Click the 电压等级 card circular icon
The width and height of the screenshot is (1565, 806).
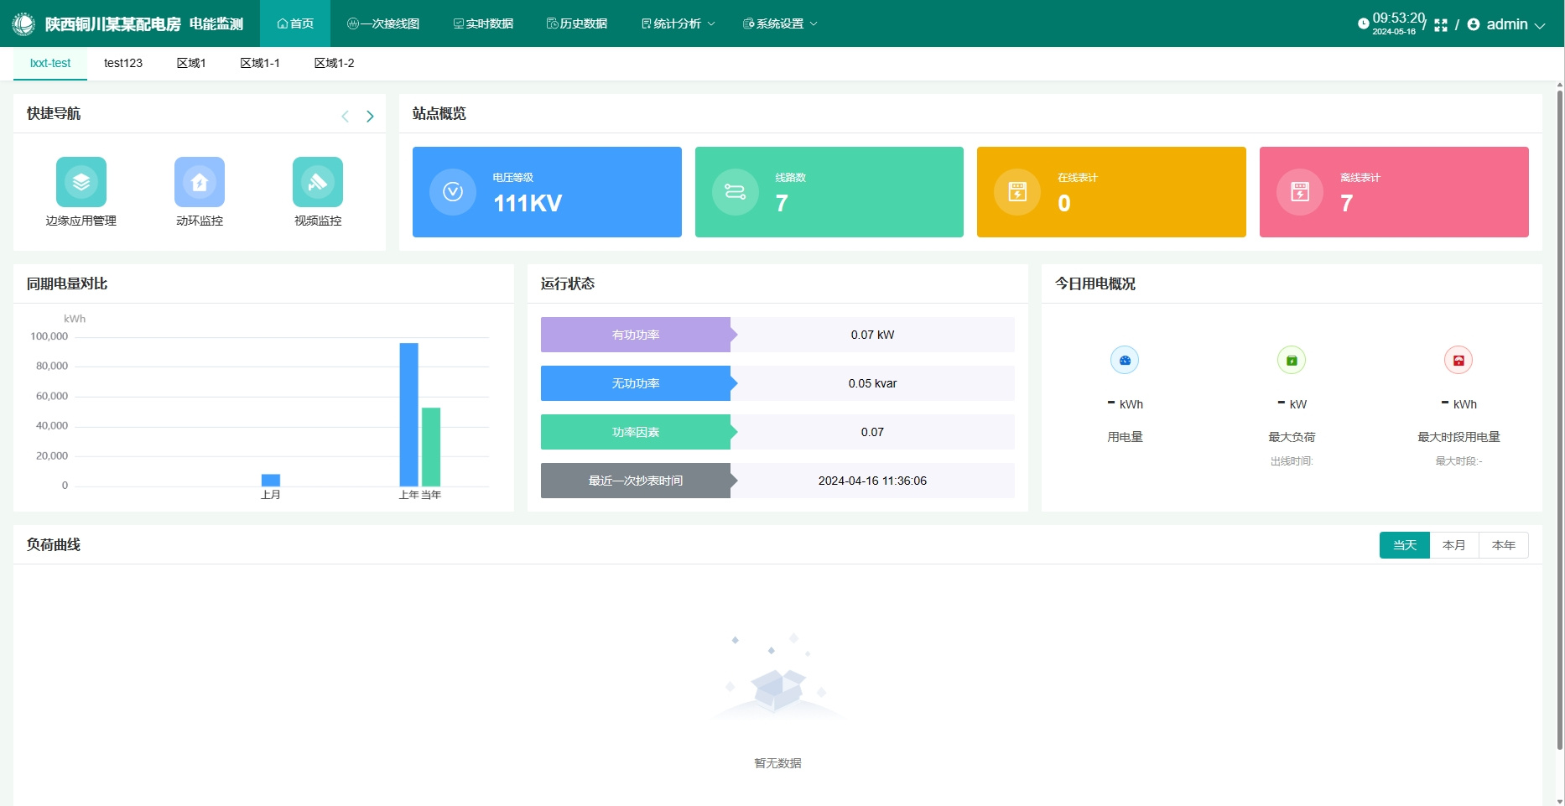coord(453,192)
